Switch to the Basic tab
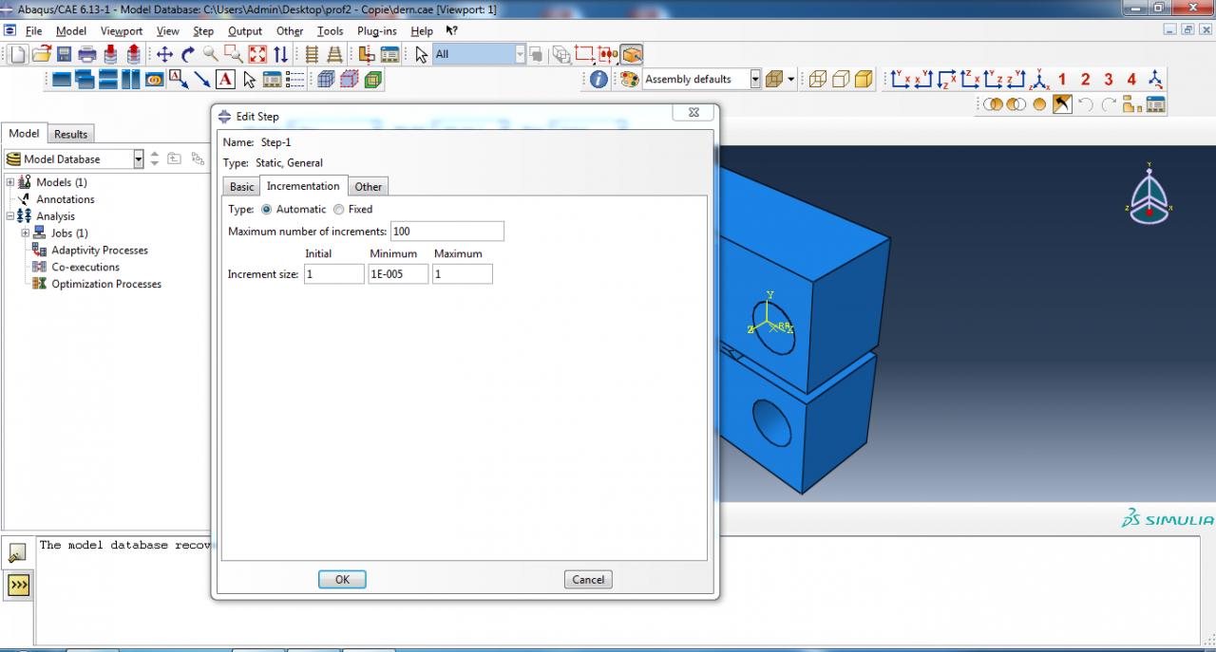Image resolution: width=1216 pixels, height=652 pixels. click(x=242, y=187)
